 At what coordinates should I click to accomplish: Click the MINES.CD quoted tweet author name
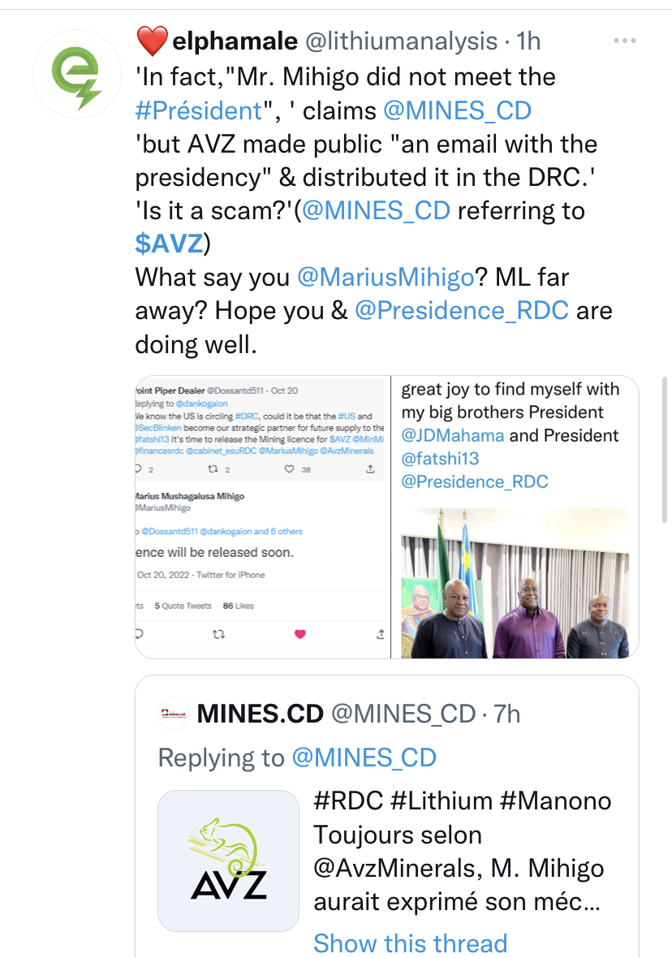(x=260, y=714)
